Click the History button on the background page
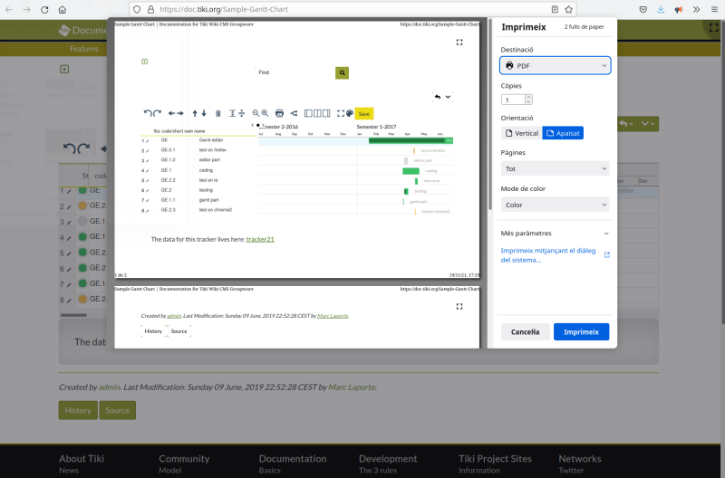This screenshot has height=478, width=725. tap(78, 410)
